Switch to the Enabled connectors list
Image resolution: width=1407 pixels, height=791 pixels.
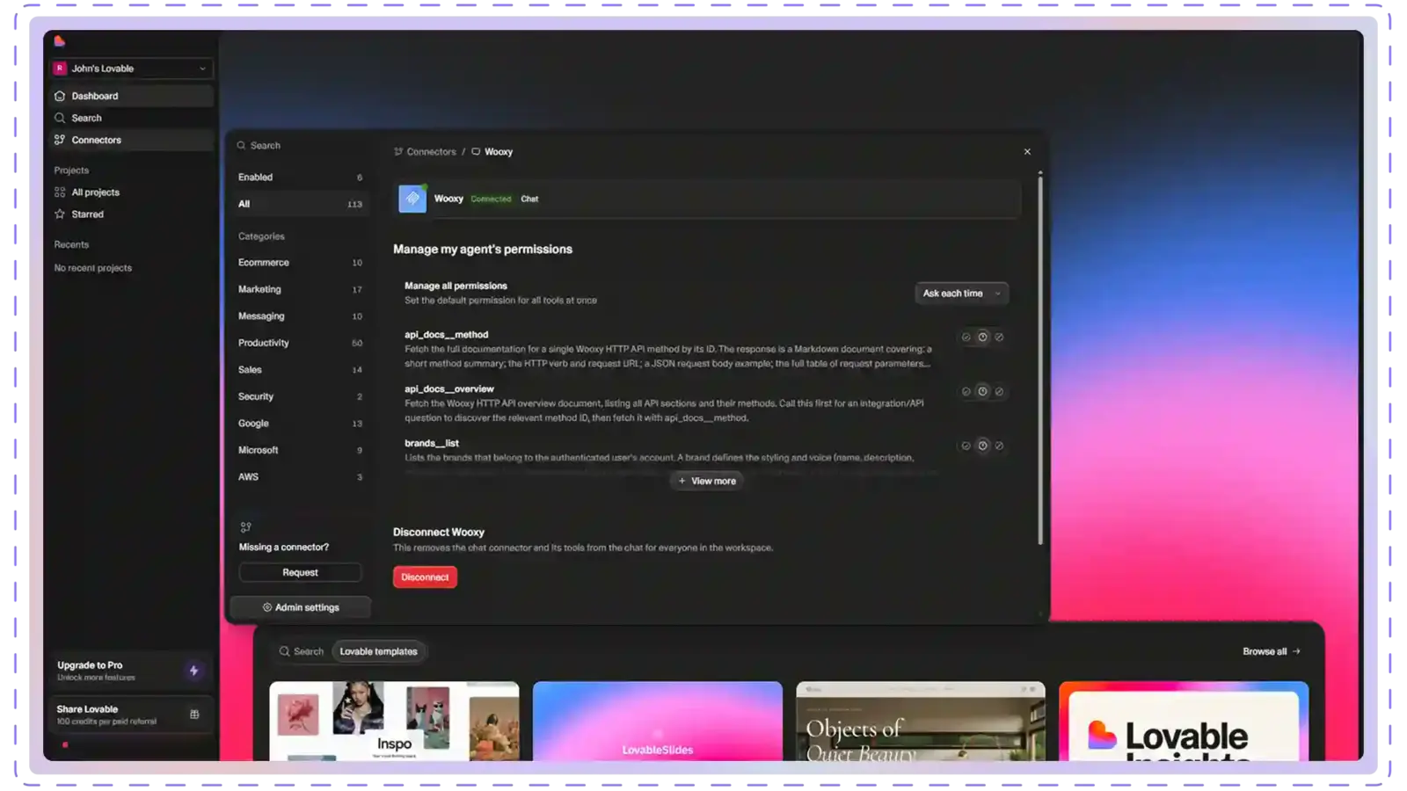tap(300, 178)
